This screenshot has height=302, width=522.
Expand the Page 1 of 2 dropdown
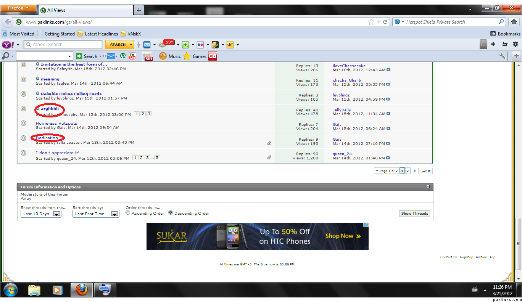[386, 171]
